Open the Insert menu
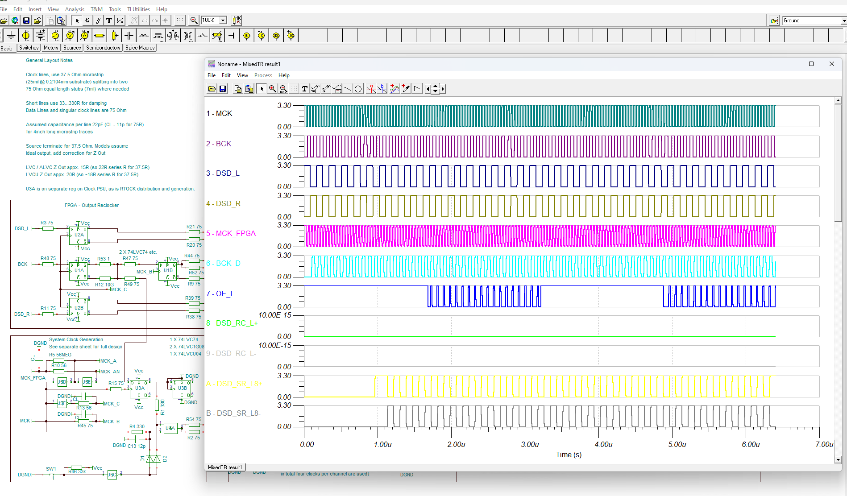The width and height of the screenshot is (847, 496). coord(35,9)
